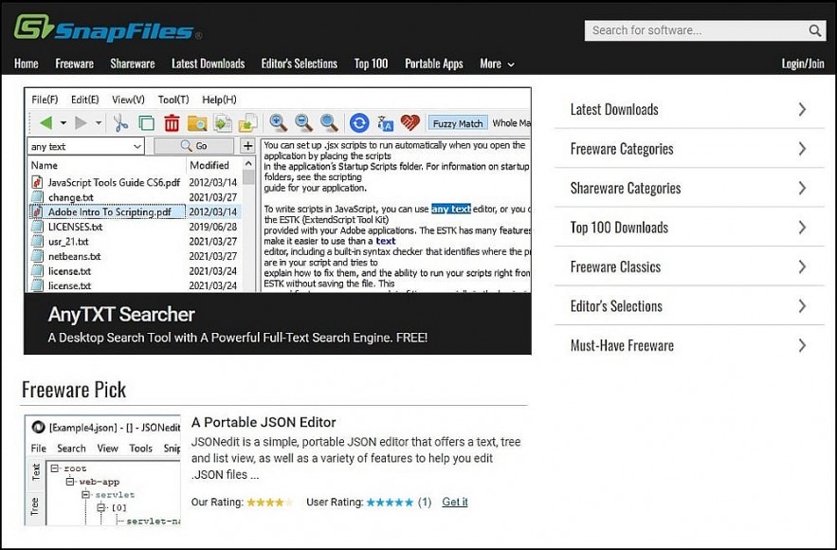Open the Freeware nav menu item
This screenshot has height=550, width=837.
(x=74, y=64)
